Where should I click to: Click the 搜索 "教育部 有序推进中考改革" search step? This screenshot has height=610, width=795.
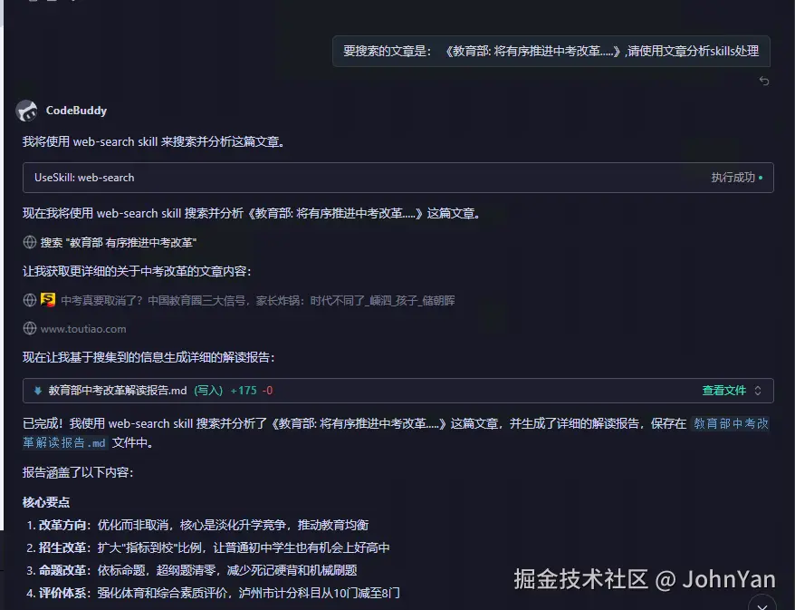(x=118, y=243)
